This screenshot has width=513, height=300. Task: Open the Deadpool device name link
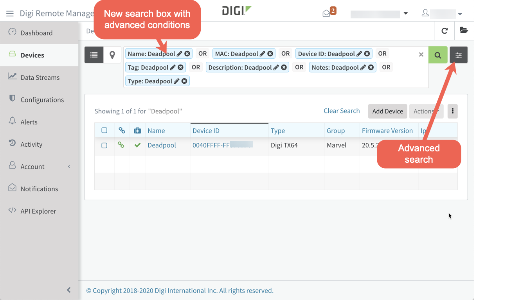tap(162, 145)
